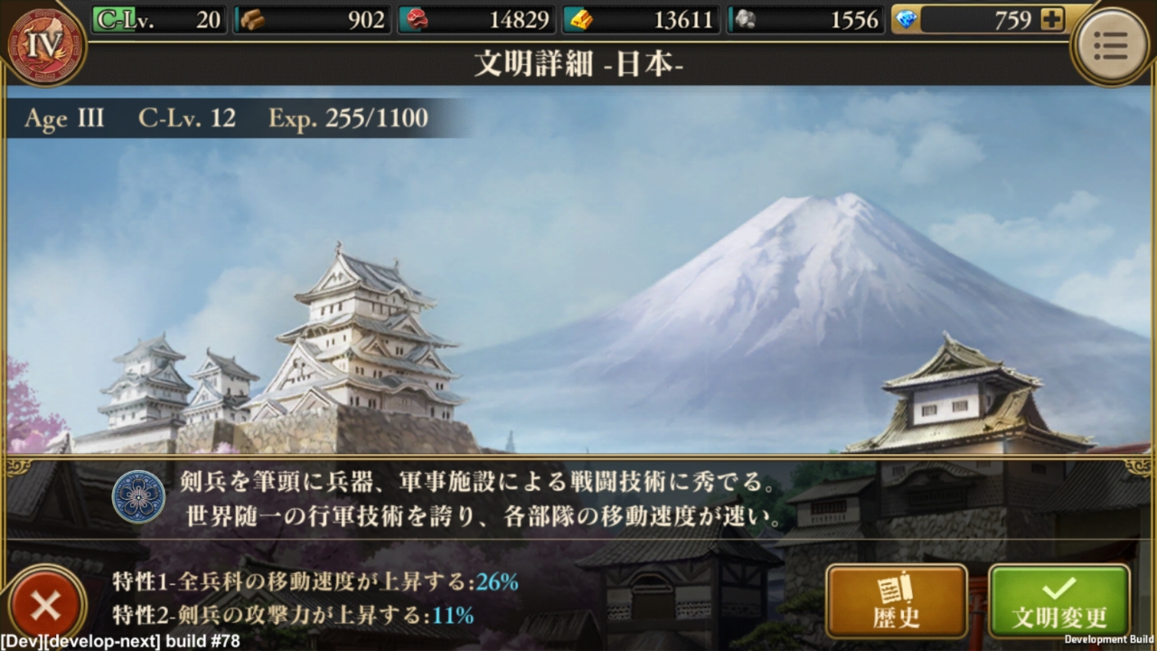Tap the 文明詳細 -日本- title bar
This screenshot has width=1157, height=651.
578,64
